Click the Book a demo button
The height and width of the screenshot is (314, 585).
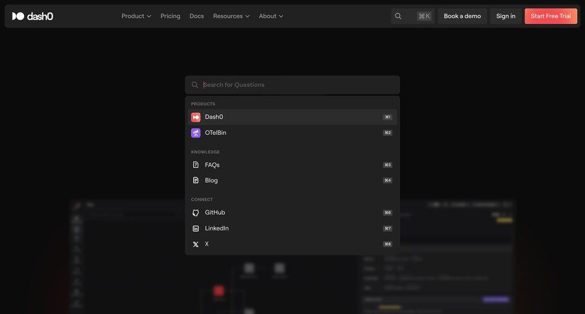pos(462,16)
